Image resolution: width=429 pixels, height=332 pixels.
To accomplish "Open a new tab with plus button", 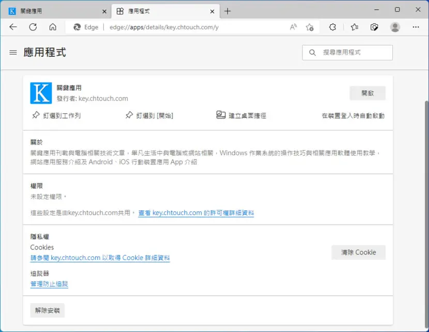I will pyautogui.click(x=227, y=11).
